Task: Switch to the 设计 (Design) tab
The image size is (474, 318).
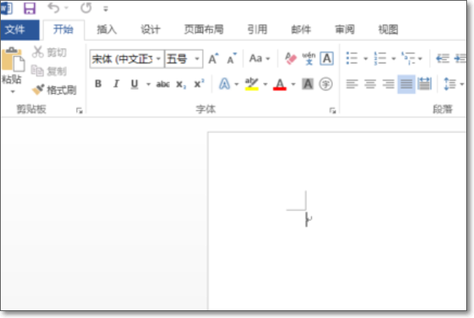Action: point(151,29)
